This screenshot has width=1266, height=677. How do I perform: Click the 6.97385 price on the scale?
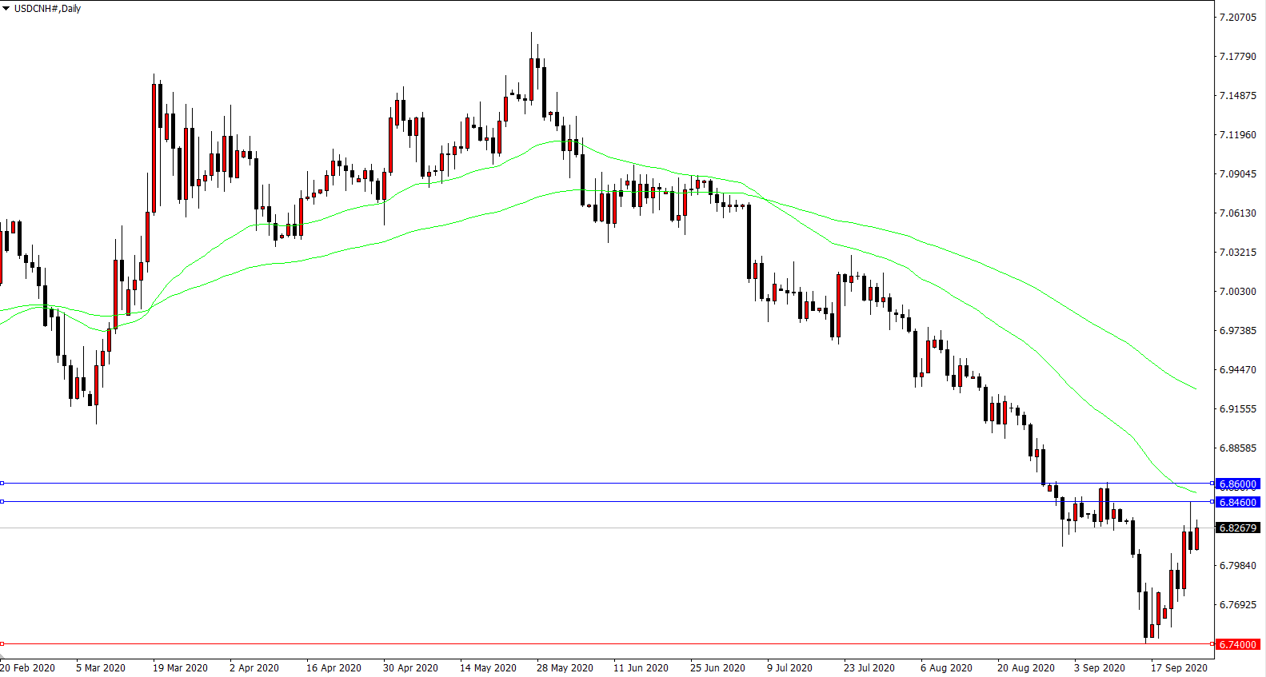[x=1237, y=331]
